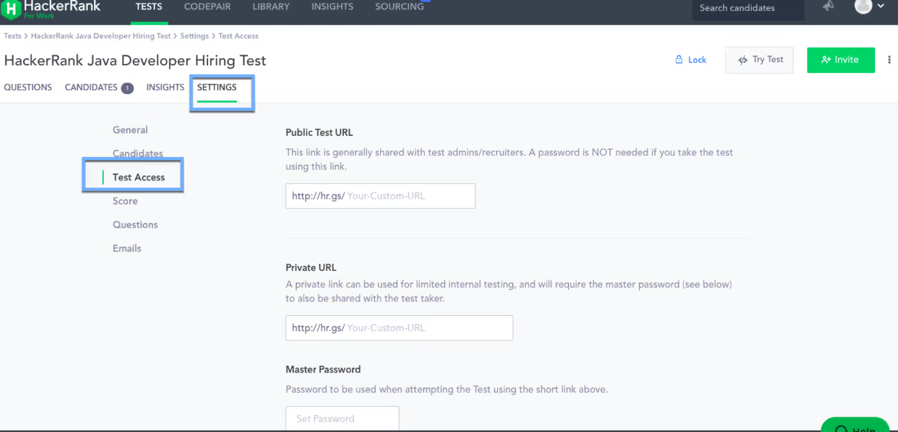Open Candidates in settings sidebar
The image size is (898, 432).
coord(138,154)
